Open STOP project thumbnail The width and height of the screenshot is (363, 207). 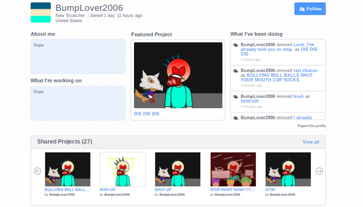coord(288,169)
